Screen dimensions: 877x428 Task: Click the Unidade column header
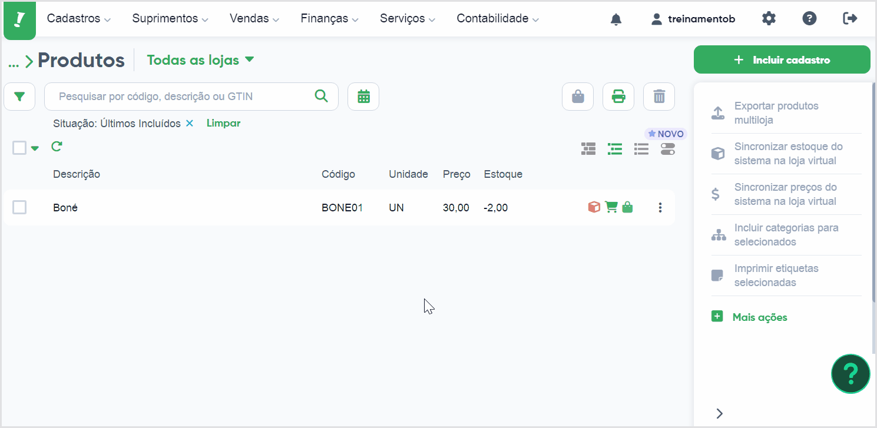tap(408, 174)
